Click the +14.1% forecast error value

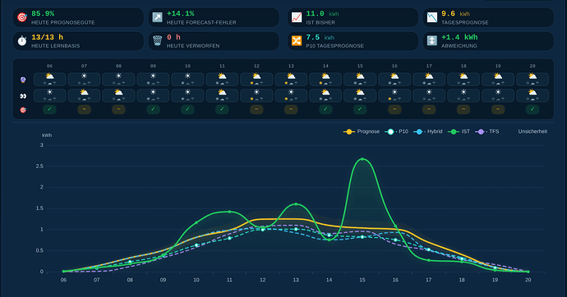click(181, 14)
